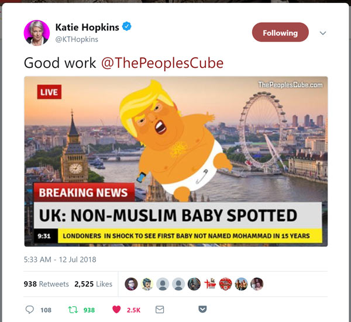Open Katie Hopkins profile avatar
The image size is (351, 322).
[x=37, y=33]
